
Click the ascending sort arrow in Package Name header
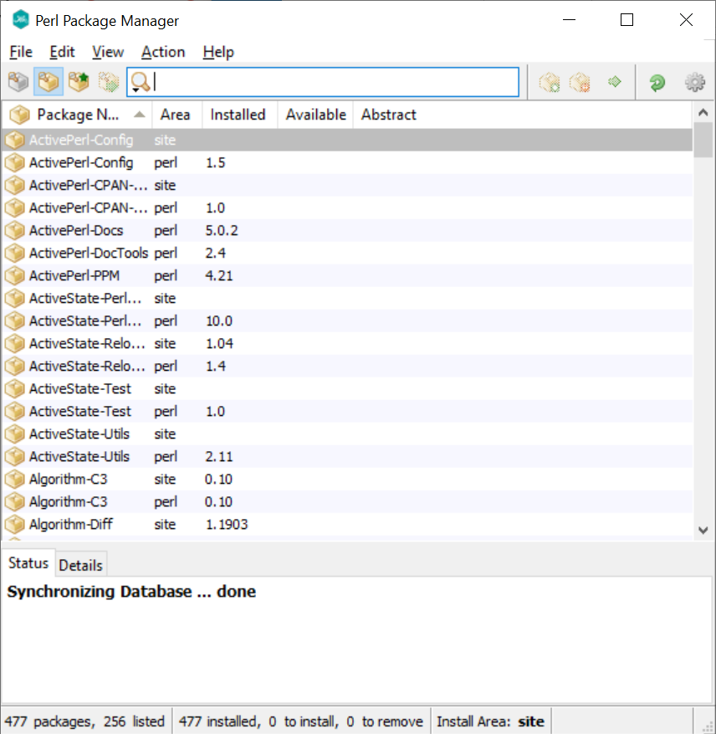click(x=140, y=114)
